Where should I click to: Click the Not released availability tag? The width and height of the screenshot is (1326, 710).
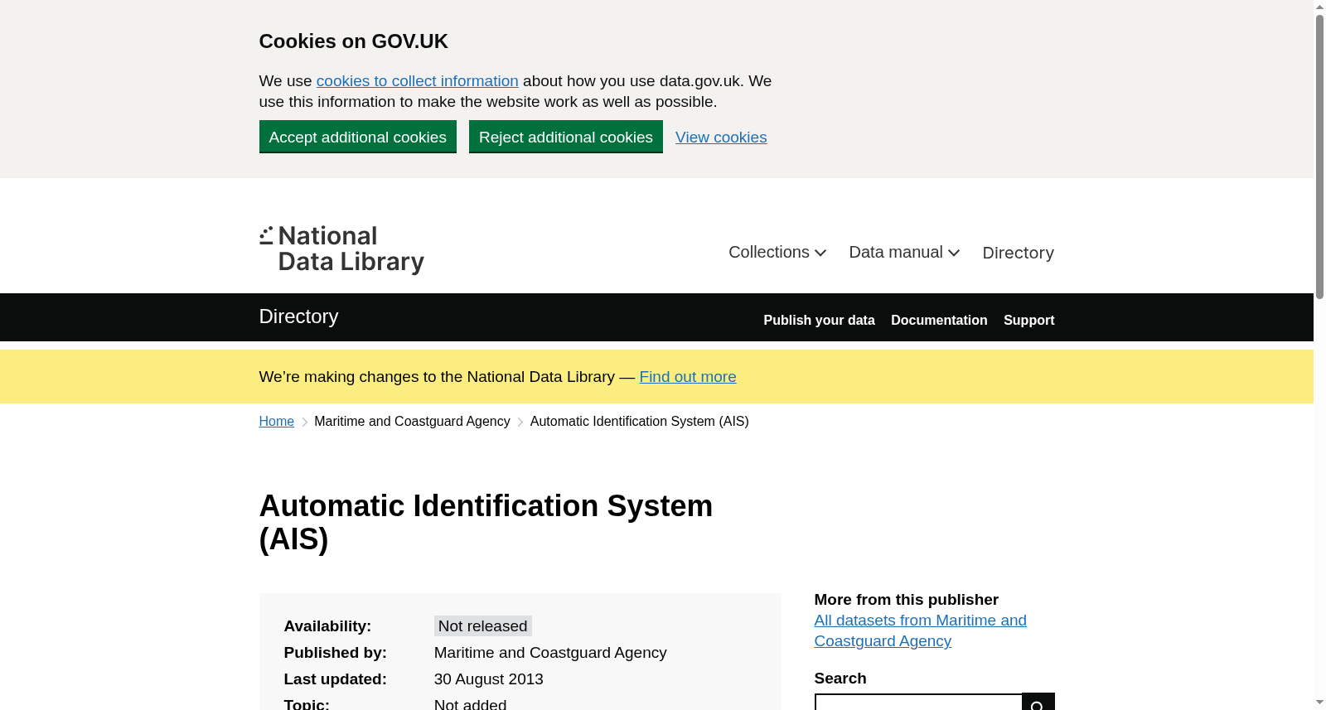tap(482, 626)
